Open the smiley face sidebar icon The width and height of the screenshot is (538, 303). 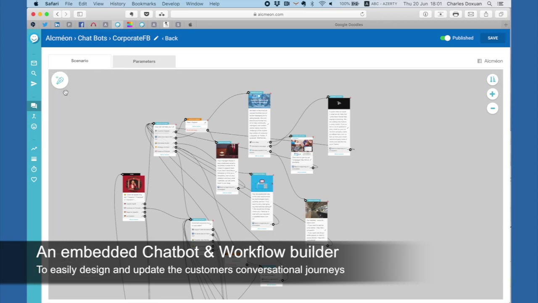[x=34, y=126]
